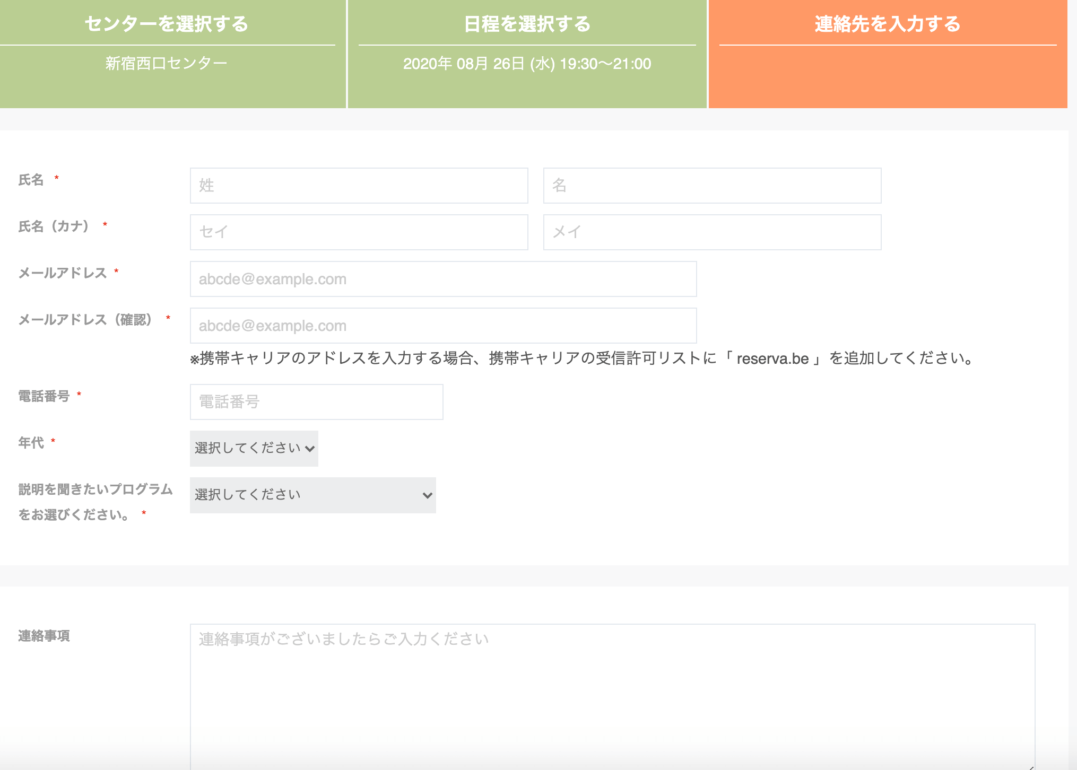Click the 名 first name field

[712, 186]
